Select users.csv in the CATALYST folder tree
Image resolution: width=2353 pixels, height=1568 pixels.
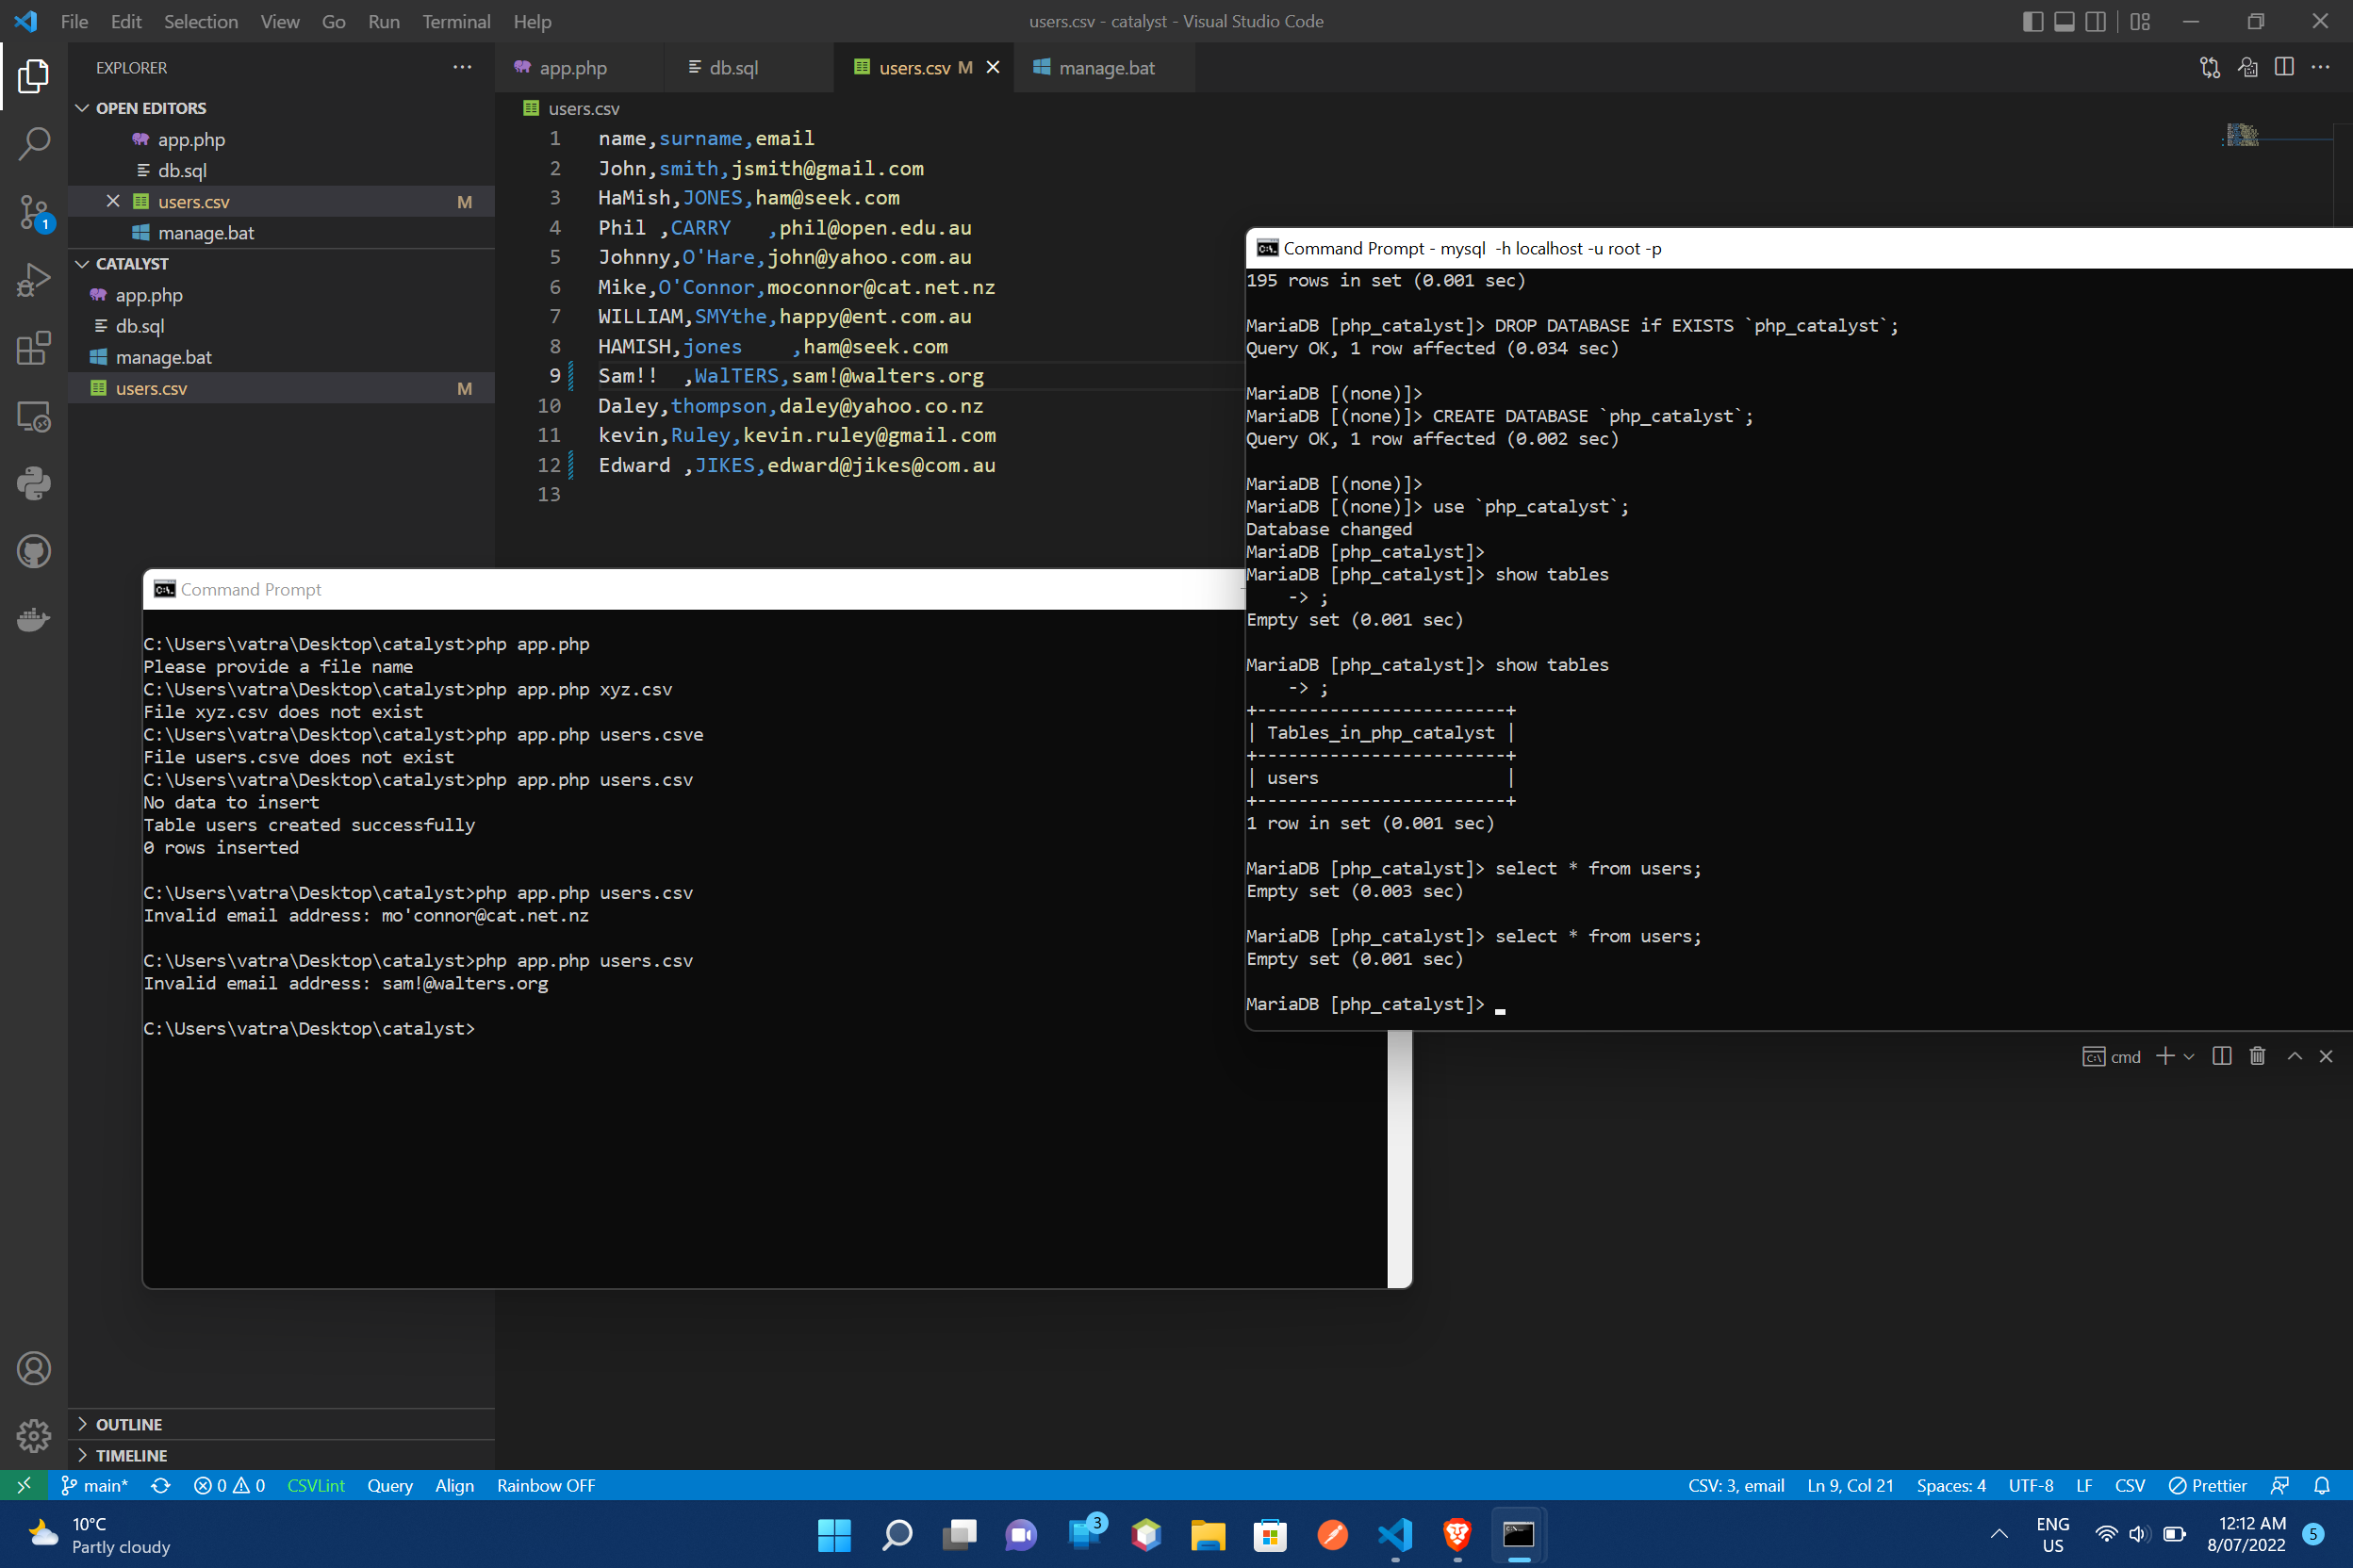151,388
